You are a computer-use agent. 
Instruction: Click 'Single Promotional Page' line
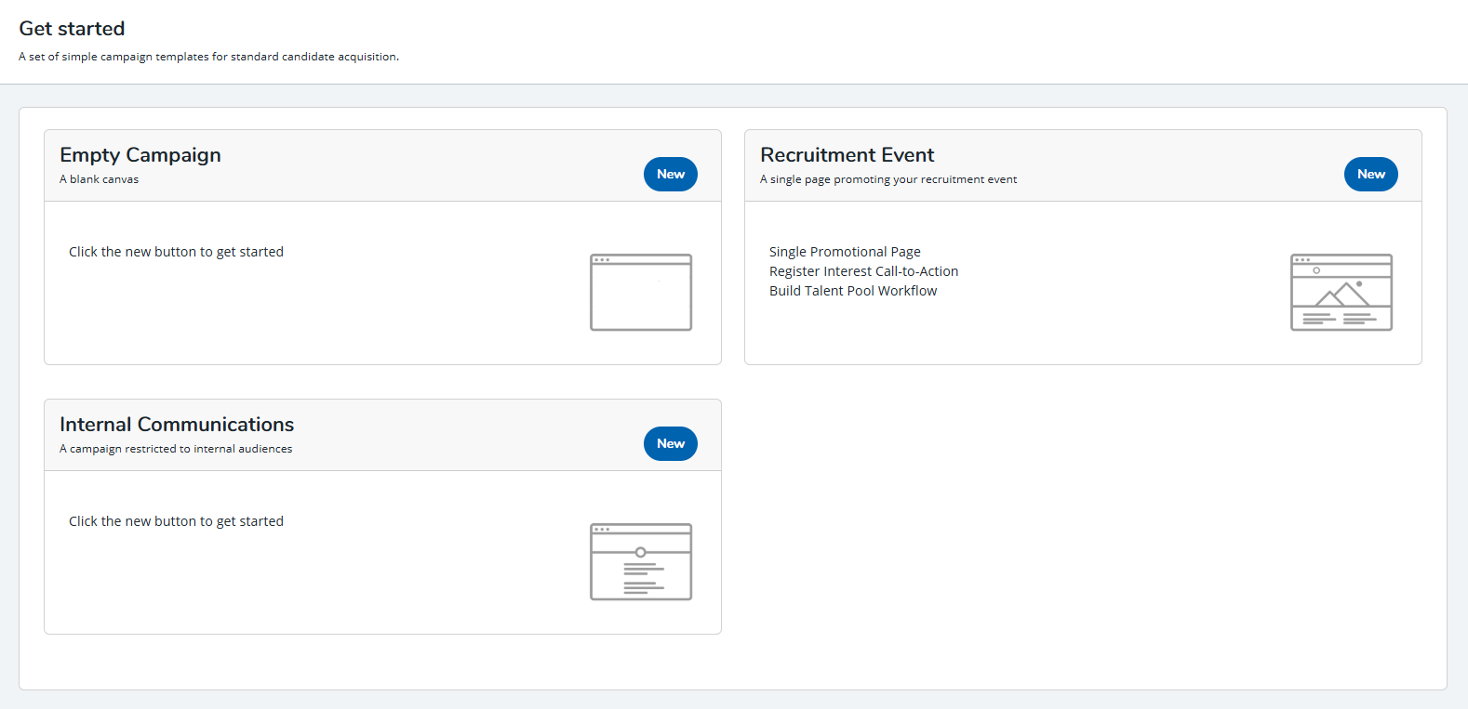(x=845, y=252)
